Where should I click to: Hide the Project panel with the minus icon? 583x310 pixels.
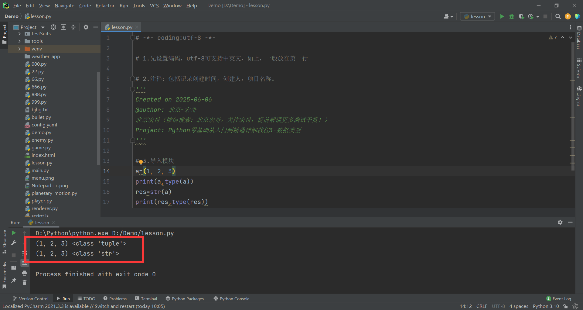[95, 27]
